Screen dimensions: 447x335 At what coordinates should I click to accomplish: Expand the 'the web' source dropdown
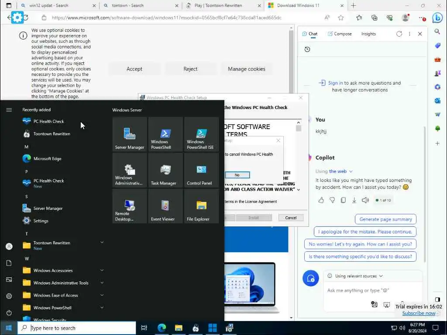(x=341, y=171)
